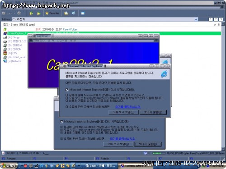Click the Cap98v2.1 window title tab
This screenshot has width=226, height=169.
click(43, 36)
